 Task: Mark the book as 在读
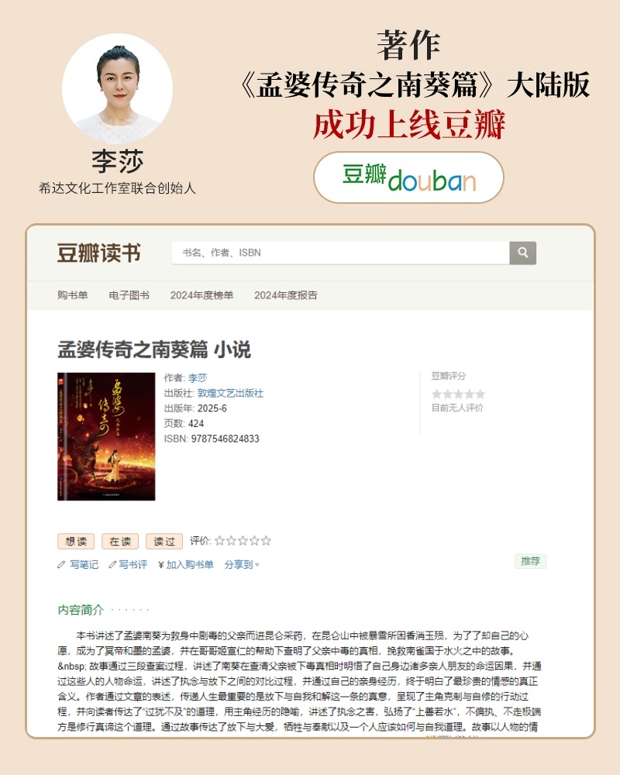120,541
